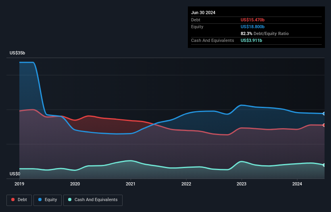Image resolution: width=331 pixels, height=212 pixels.
Task: Click the US$35b y-axis label
Action: [x=17, y=53]
